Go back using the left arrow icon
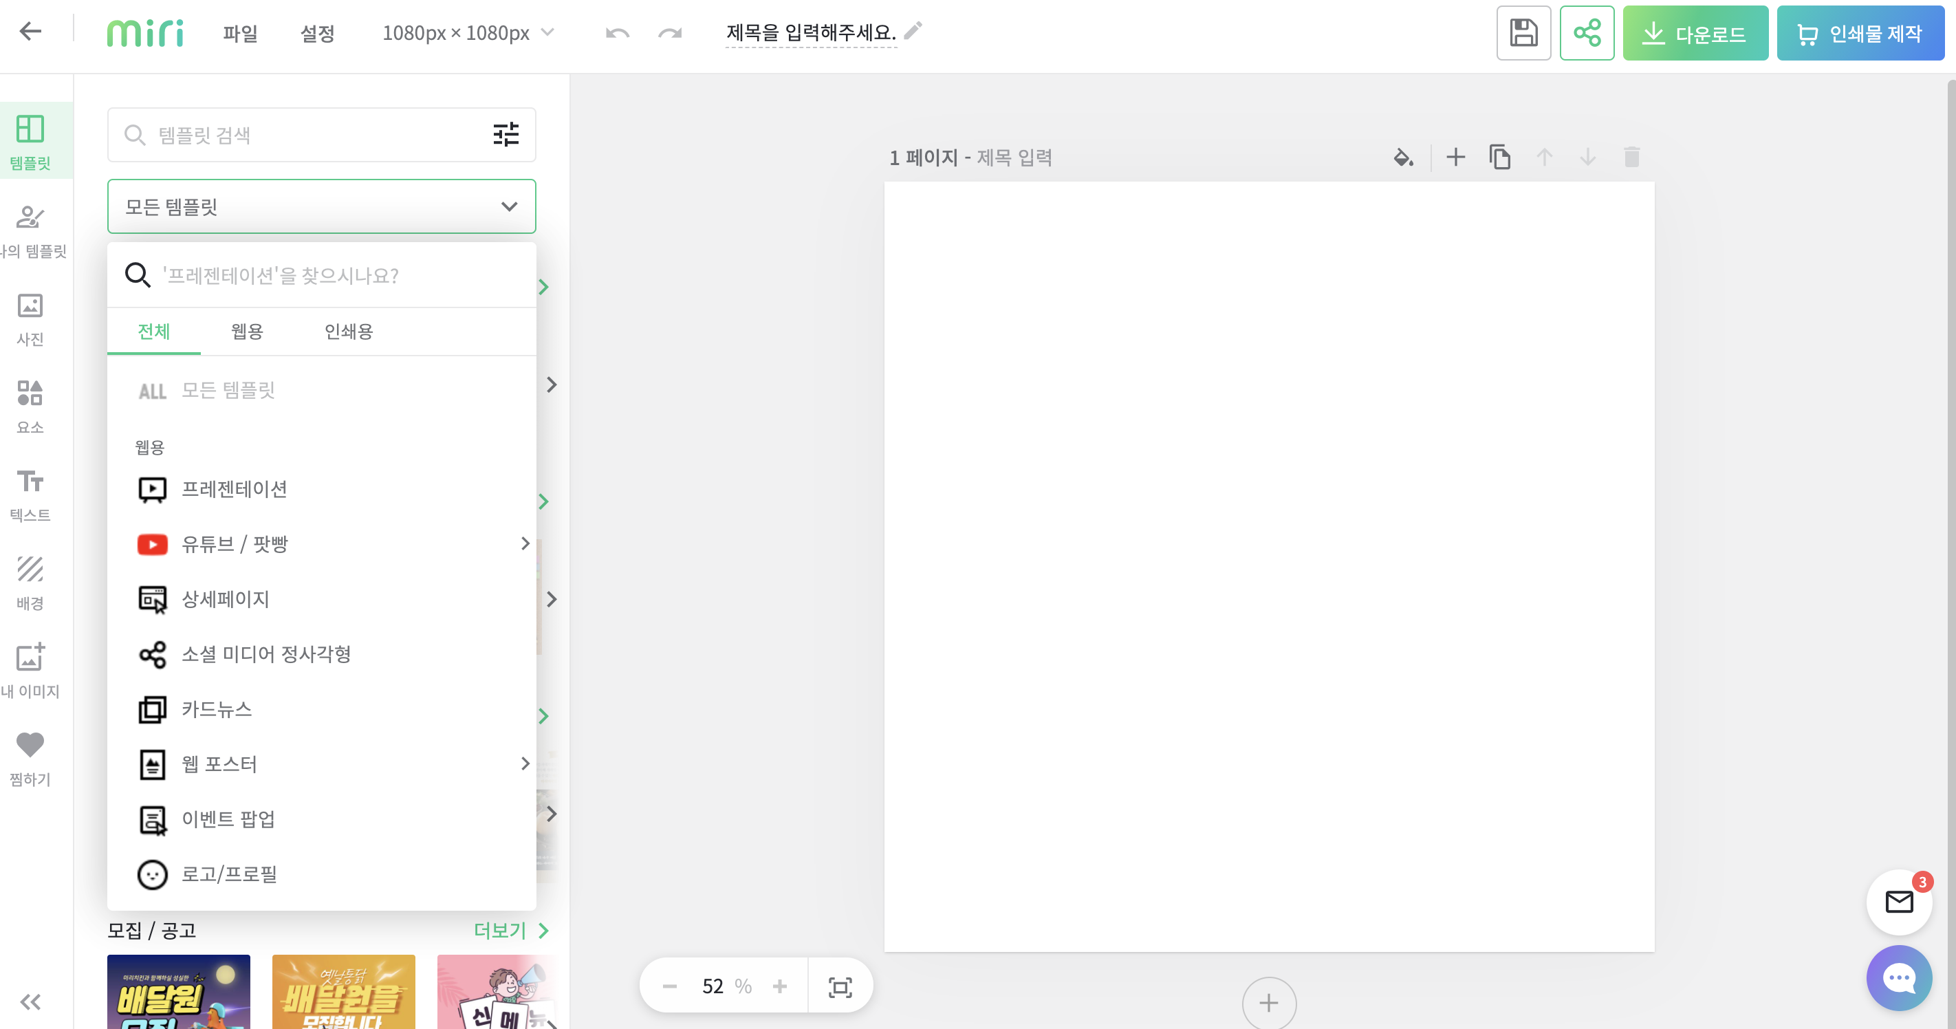Screen dimensions: 1956x1029 30,32
